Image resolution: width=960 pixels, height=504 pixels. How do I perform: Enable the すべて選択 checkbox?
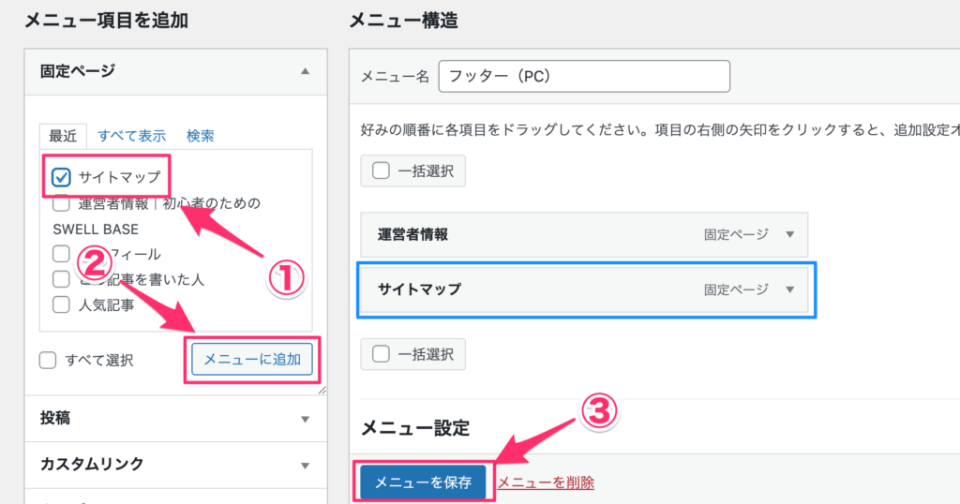click(48, 360)
